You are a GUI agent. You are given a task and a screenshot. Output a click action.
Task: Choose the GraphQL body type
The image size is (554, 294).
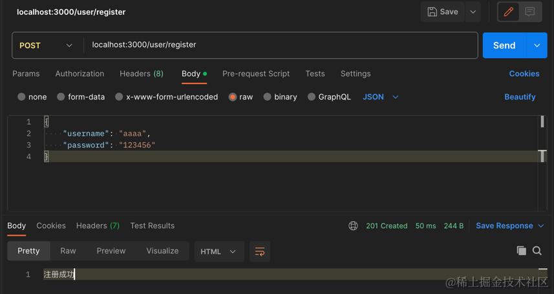(x=312, y=97)
